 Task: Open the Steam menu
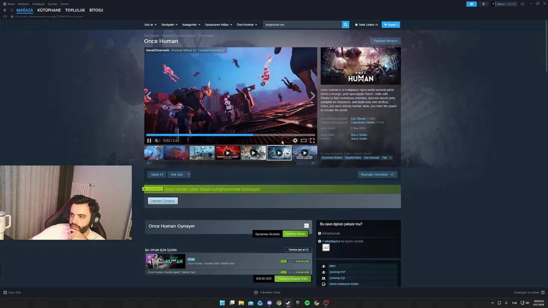click(9, 4)
